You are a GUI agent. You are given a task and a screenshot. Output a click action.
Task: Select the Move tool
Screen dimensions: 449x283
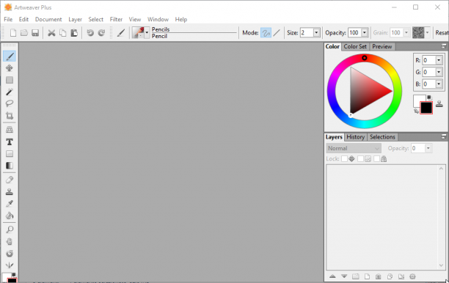pyautogui.click(x=10, y=68)
